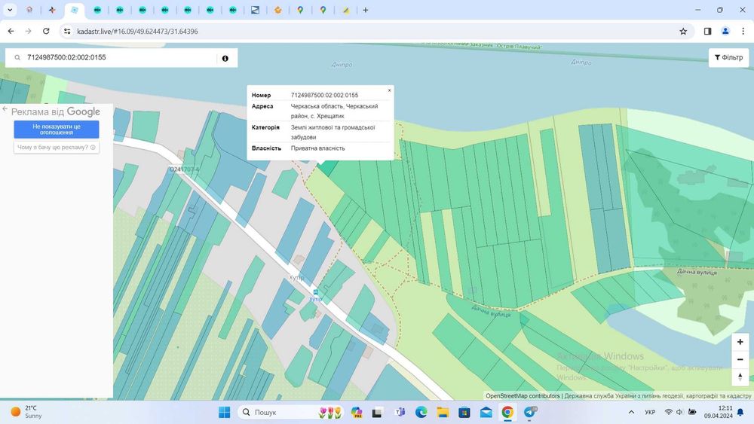Reload the kadastr.live page

(x=46, y=31)
